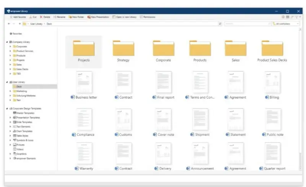Create a New Folder from toolbar
The height and width of the screenshot is (187, 306).
pyautogui.click(x=76, y=17)
